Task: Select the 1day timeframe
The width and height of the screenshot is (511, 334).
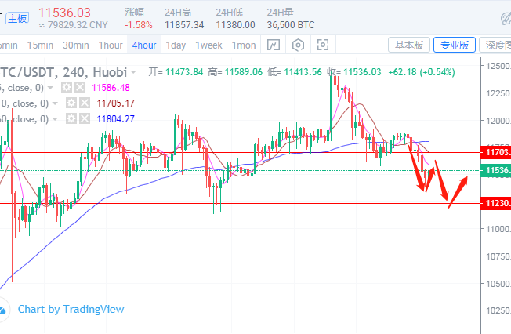Action: (x=176, y=45)
